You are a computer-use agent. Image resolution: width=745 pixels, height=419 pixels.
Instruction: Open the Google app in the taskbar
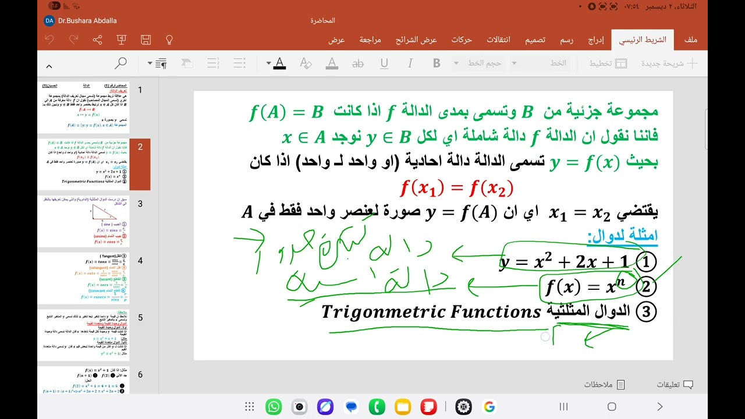pyautogui.click(x=489, y=407)
